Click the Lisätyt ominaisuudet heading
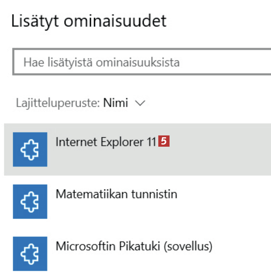The image size is (271, 276). (x=89, y=21)
